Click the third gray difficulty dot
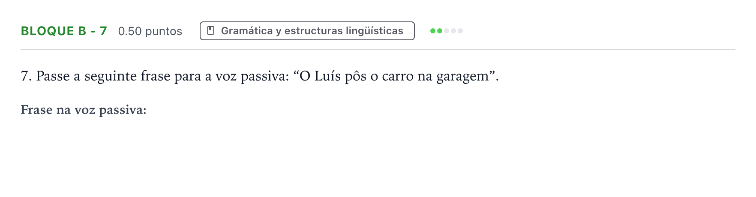The height and width of the screenshot is (197, 756). pos(447,31)
